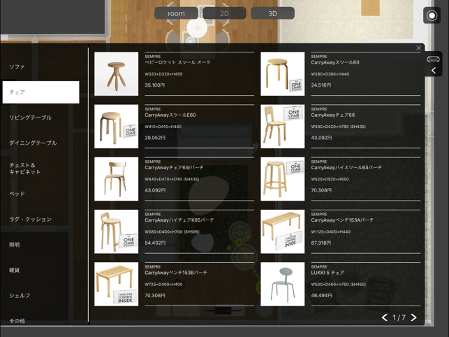449x337 pixels.
Task: Click the 35,100円 price
Action: tap(154, 85)
